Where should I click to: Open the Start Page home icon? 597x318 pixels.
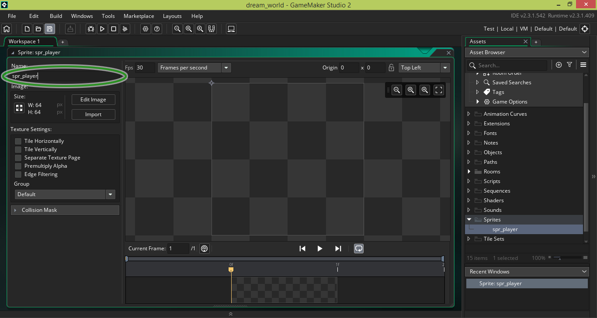(x=7, y=29)
